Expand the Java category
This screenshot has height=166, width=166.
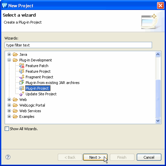(9, 54)
